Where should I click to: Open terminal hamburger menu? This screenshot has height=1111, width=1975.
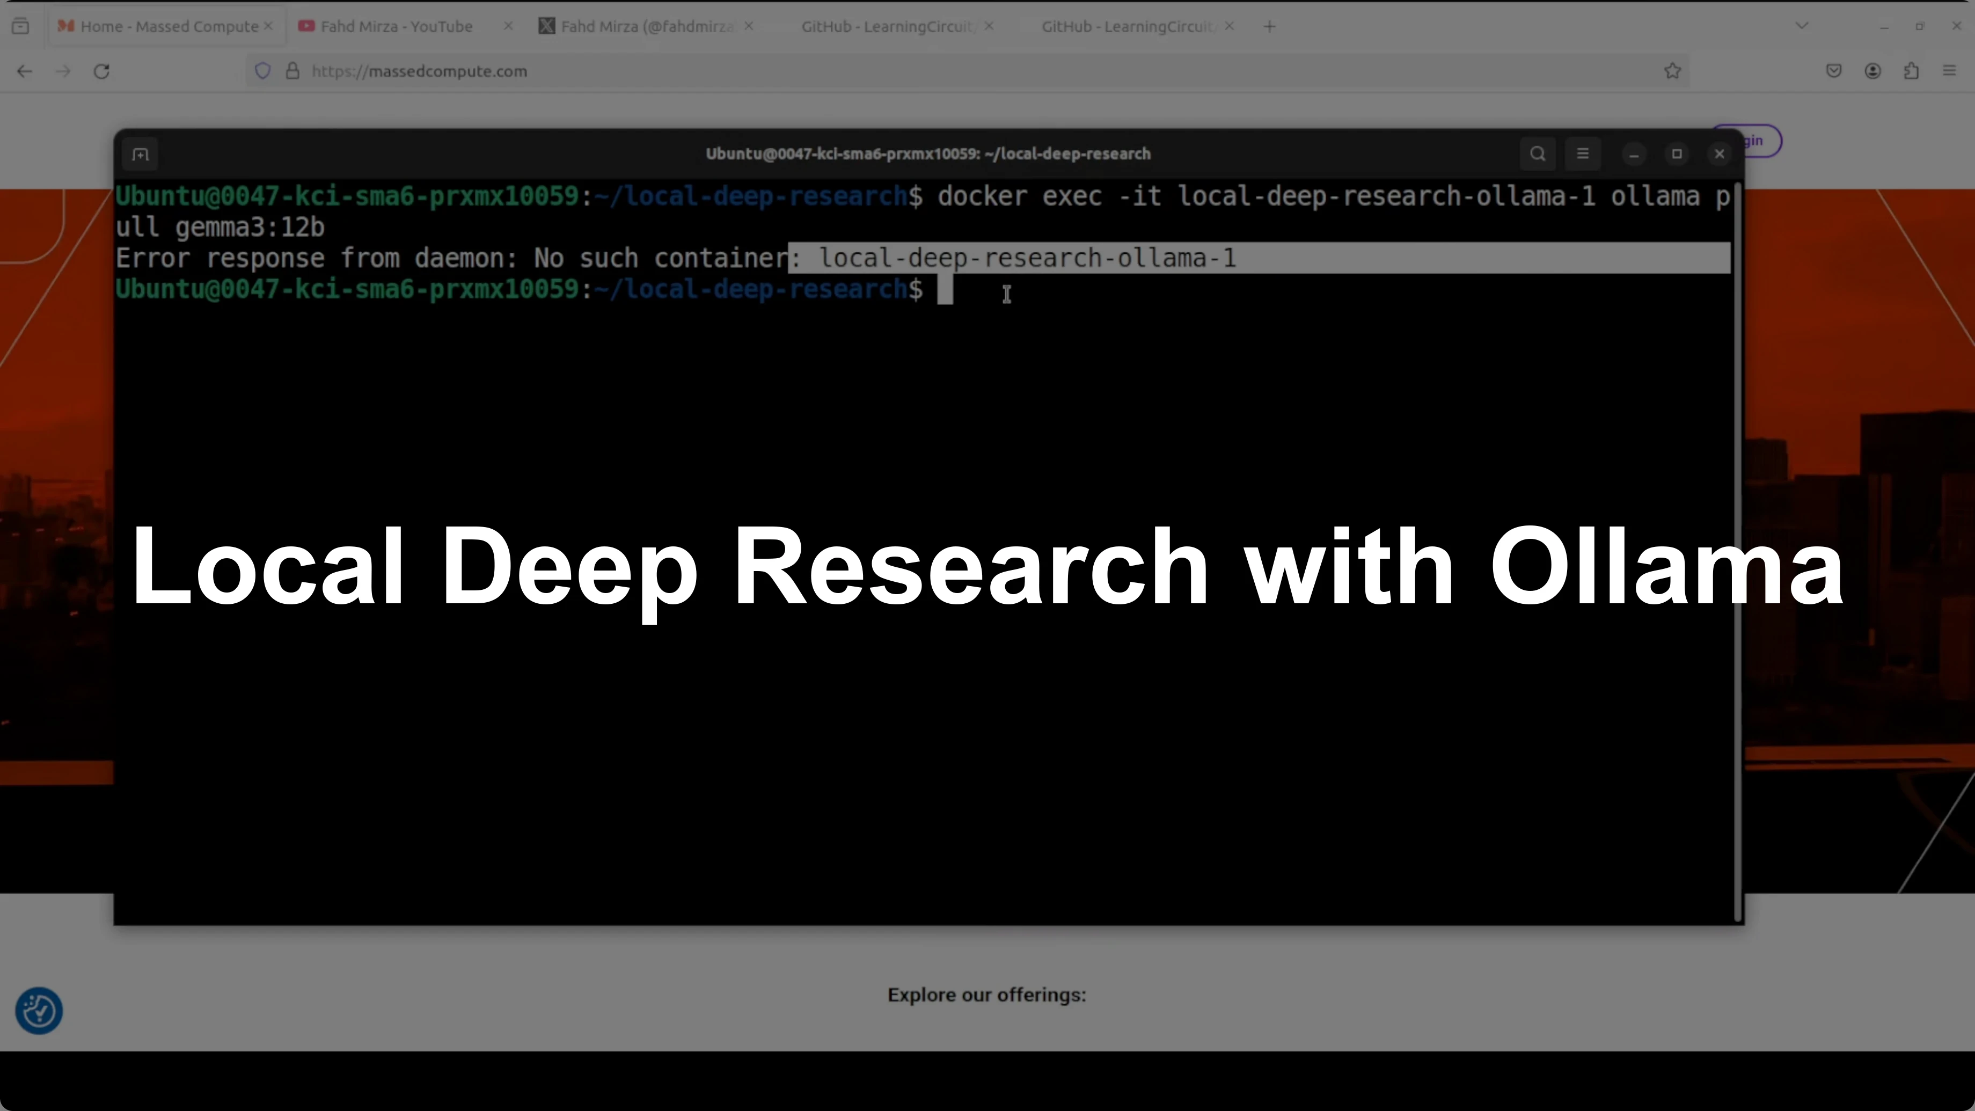coord(1583,154)
